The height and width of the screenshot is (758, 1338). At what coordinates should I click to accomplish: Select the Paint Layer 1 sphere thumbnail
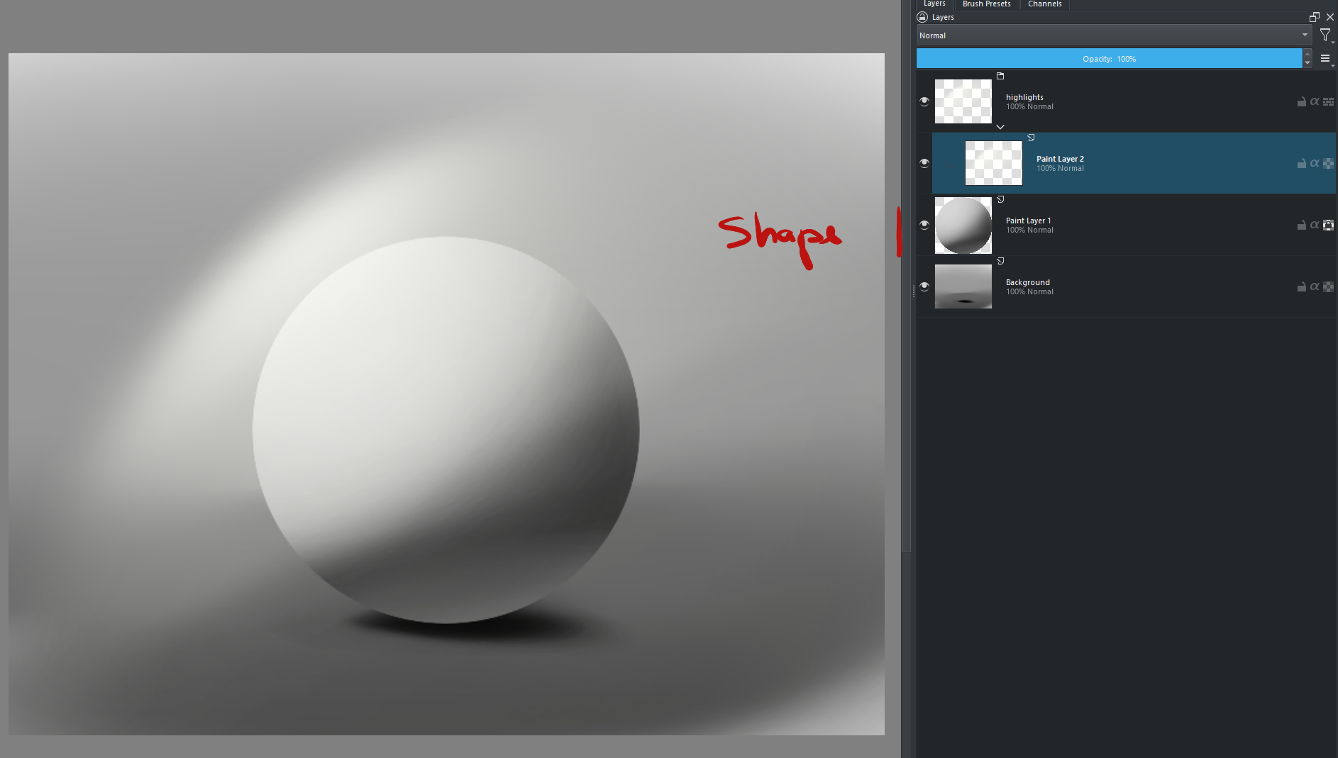[x=963, y=225]
